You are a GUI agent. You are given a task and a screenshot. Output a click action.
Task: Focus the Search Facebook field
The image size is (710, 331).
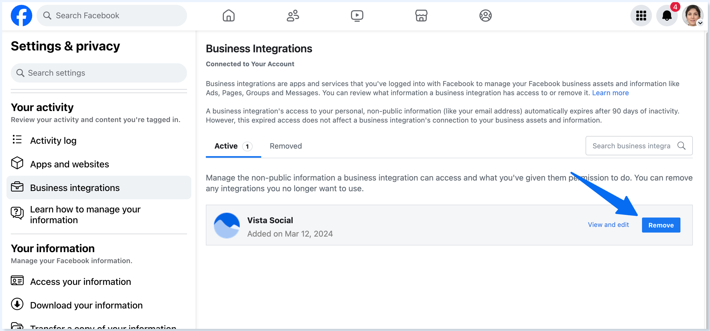(112, 15)
